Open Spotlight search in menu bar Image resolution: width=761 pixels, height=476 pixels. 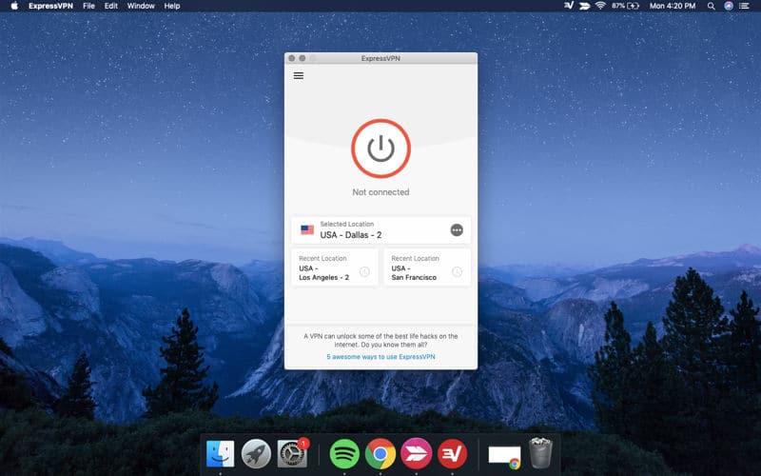711,6
